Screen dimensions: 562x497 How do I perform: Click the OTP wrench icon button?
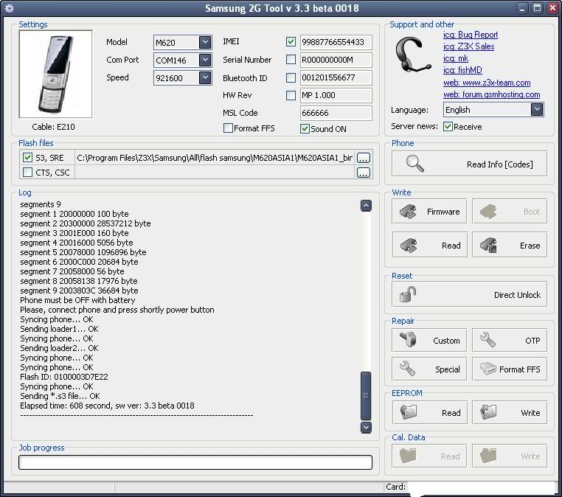tap(510, 340)
